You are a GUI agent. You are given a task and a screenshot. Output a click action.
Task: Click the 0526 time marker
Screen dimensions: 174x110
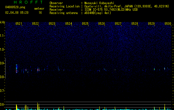pyautogui.click(x=102, y=24)
